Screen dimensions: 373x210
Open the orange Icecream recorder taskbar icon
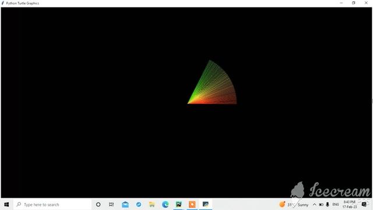pyautogui.click(x=192, y=205)
